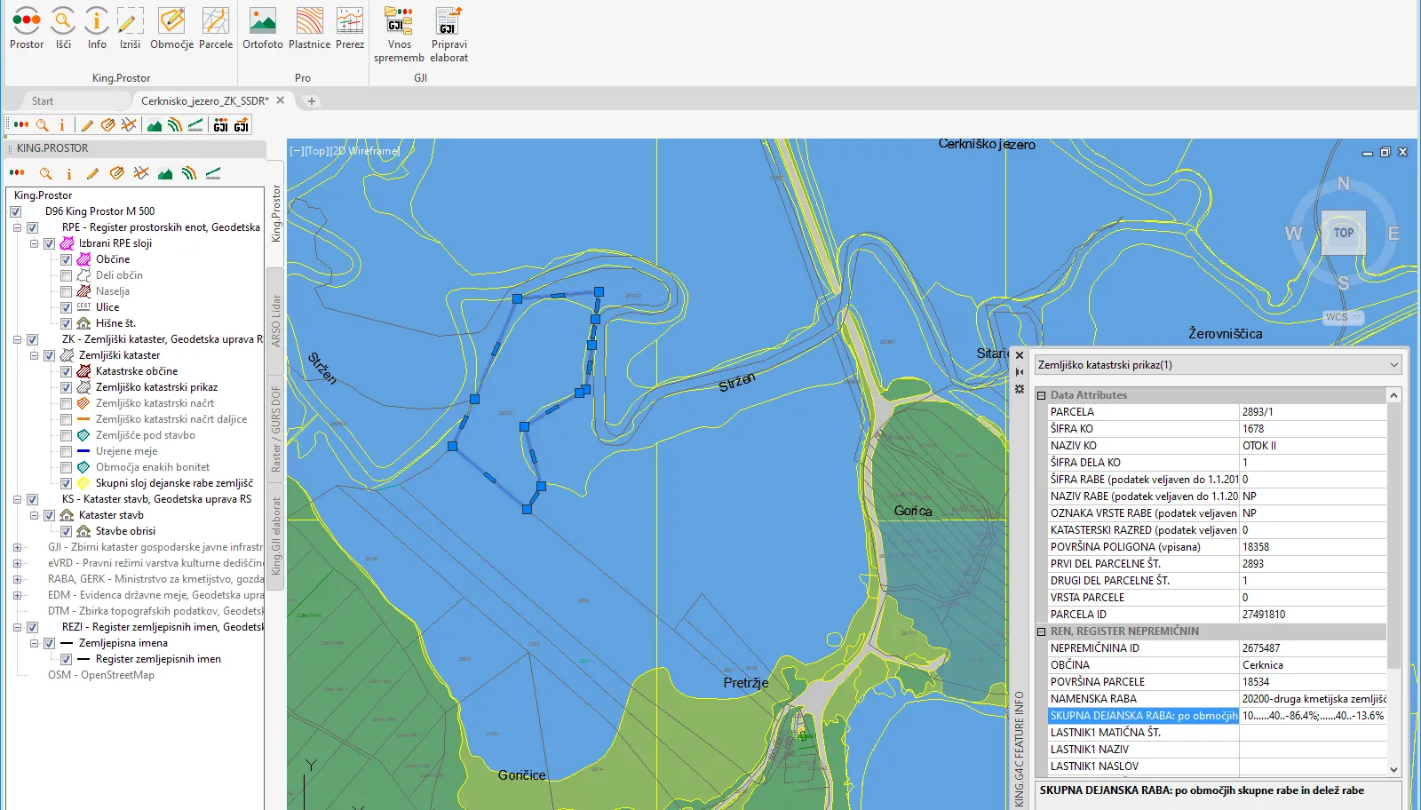The image size is (1421, 810).
Task: Enable the Naselja layer checkbox
Action: pos(66,291)
